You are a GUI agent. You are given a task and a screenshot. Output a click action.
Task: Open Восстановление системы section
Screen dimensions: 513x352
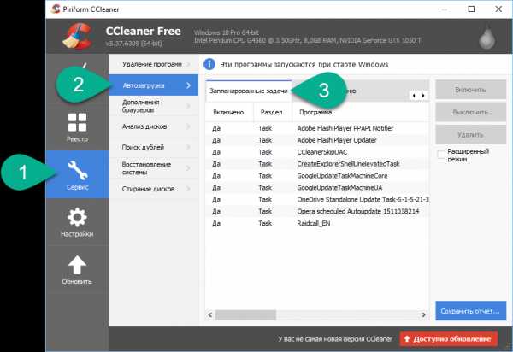coord(153,168)
